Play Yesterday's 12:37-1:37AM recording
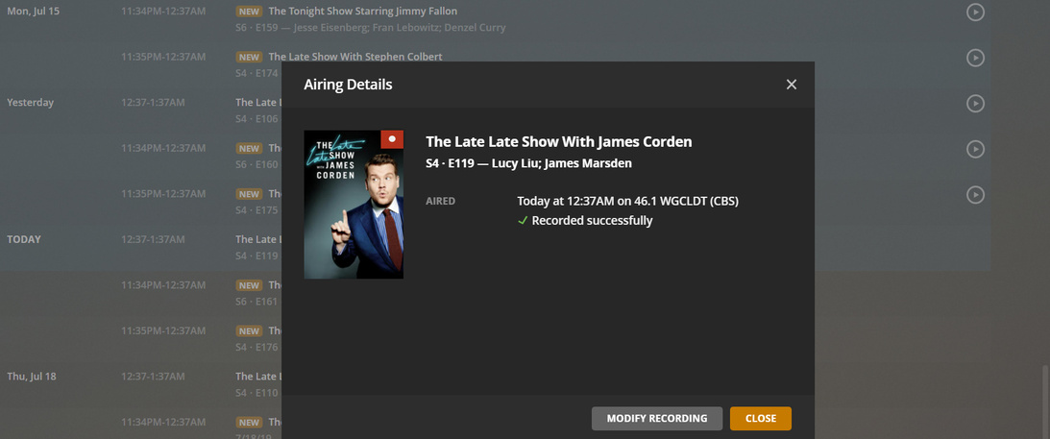Image resolution: width=1050 pixels, height=439 pixels. pos(976,103)
